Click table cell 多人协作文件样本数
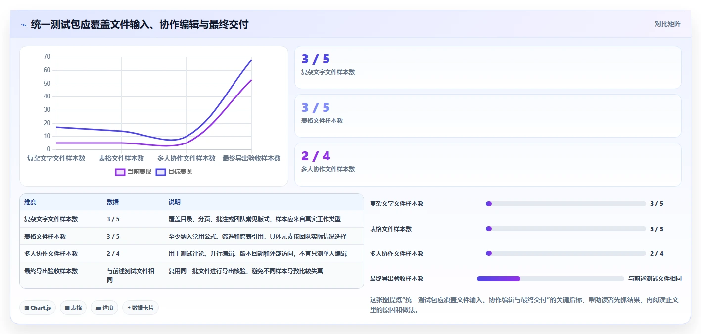Image resolution: width=701 pixels, height=334 pixels. click(51, 254)
